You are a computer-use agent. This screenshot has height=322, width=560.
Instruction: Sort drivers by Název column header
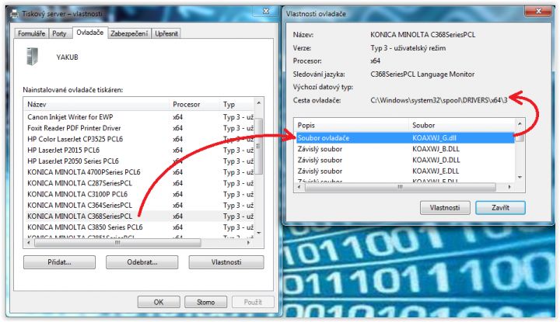click(96, 105)
